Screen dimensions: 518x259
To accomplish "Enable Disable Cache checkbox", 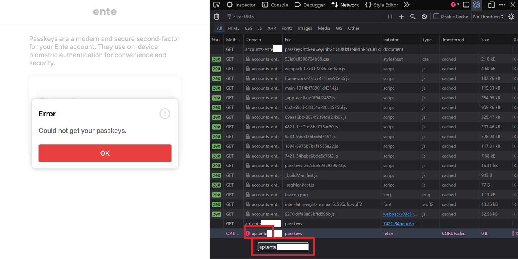I will [x=436, y=17].
